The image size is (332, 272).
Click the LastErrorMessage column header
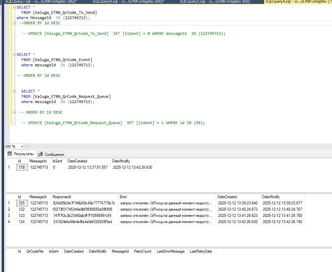point(171,251)
